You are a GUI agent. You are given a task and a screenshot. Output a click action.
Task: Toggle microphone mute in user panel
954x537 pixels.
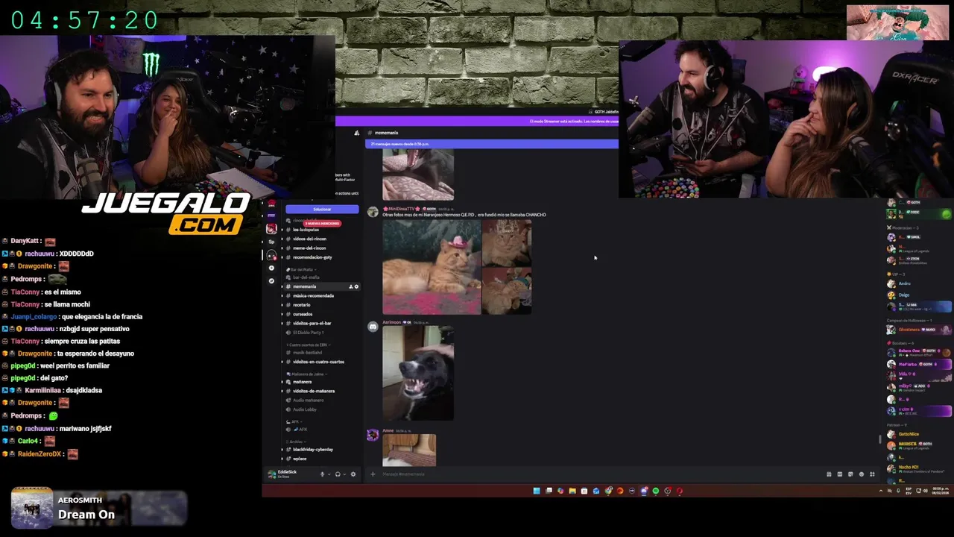coord(322,474)
